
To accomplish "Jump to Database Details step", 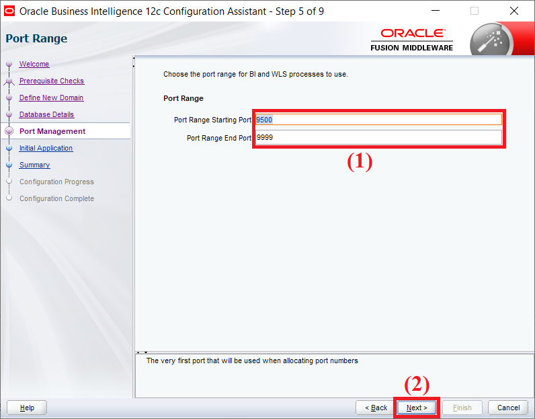I will [x=47, y=114].
